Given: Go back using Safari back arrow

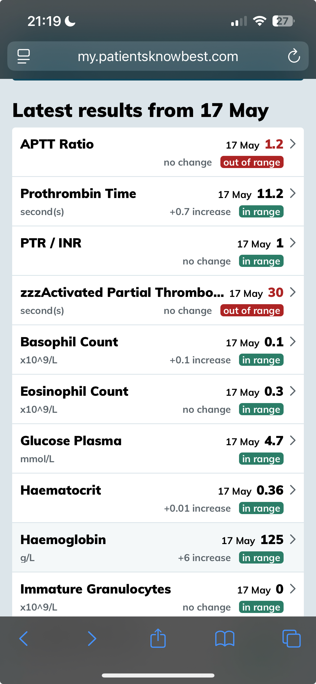Looking at the screenshot, I should [24, 639].
